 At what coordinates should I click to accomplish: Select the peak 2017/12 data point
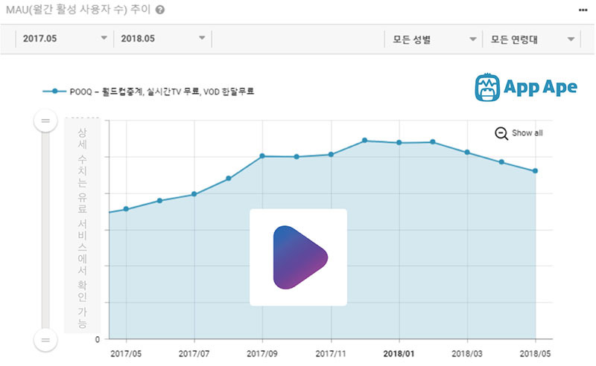point(364,141)
